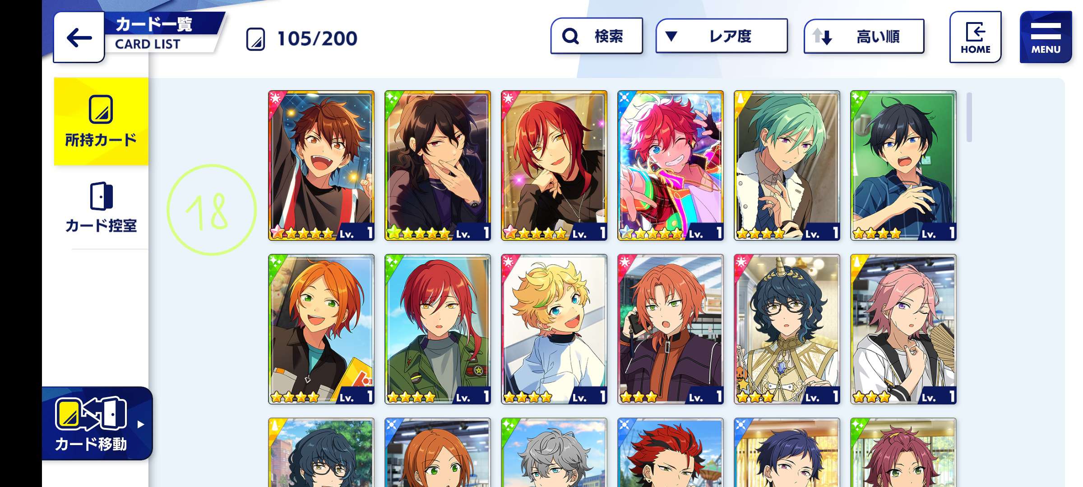Switch to the カード控室 tab
The width and height of the screenshot is (1083, 487).
(x=101, y=207)
